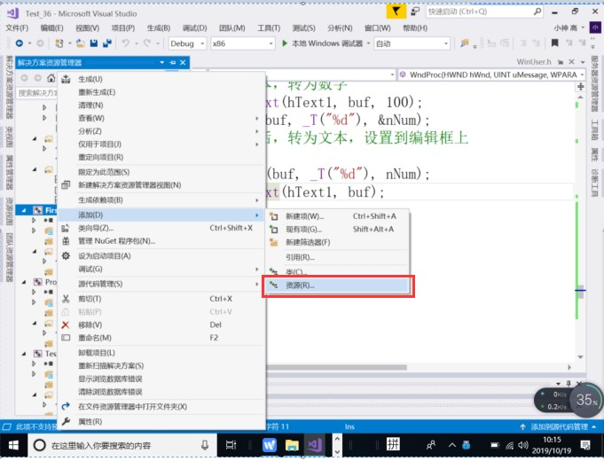This screenshot has height=461, width=604.
Task: Click the Home icon in Solution Explorer
Action: [x=51, y=78]
